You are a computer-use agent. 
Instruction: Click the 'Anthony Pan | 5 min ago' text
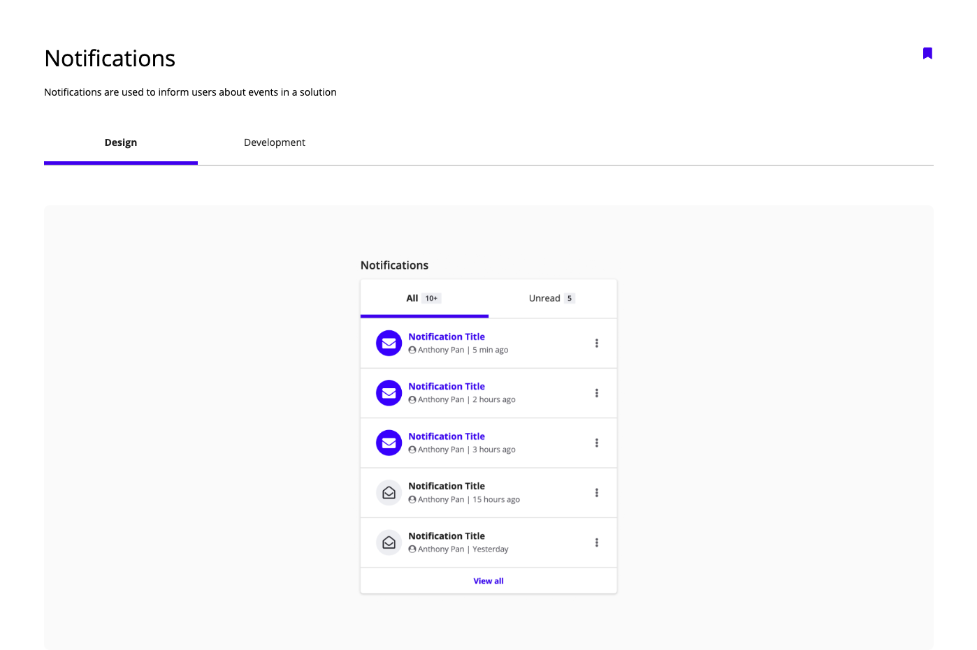463,350
